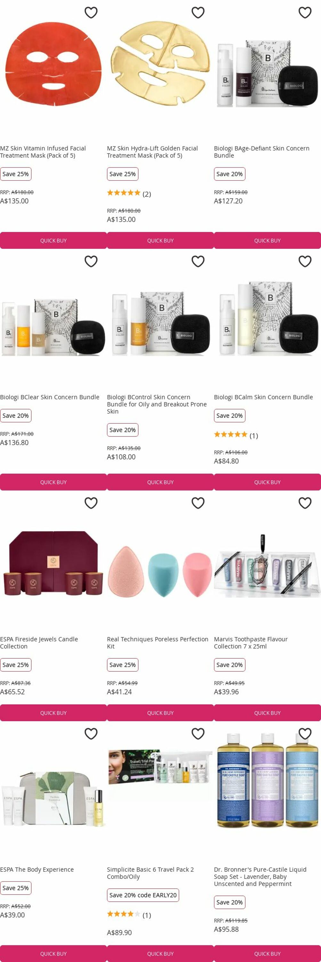Add Biologi BCalm Bundle to wishlist
Image resolution: width=321 pixels, height=962 pixels.
coord(305,261)
